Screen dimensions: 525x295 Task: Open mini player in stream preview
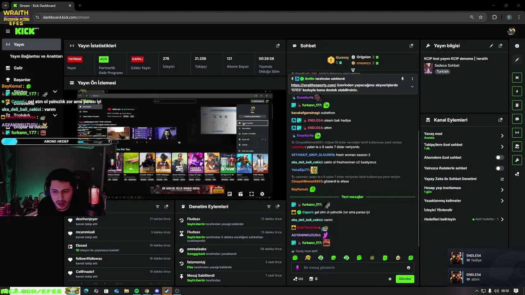[x=230, y=194]
